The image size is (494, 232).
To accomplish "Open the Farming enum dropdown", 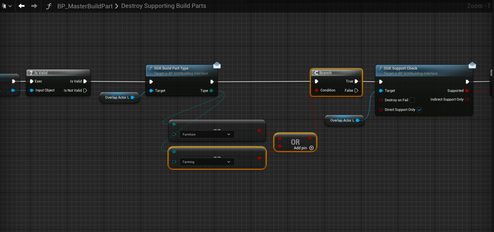I will tap(207, 162).
